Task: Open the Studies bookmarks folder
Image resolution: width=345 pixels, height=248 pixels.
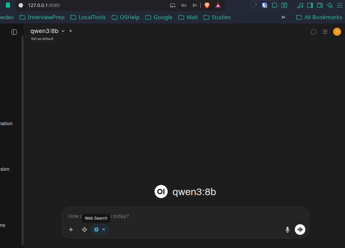Action: [x=217, y=17]
